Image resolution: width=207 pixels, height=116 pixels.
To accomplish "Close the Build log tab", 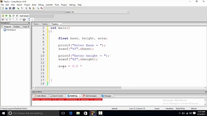I will [x=80, y=96].
